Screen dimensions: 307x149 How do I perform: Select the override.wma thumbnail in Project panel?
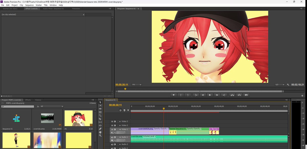(47, 118)
